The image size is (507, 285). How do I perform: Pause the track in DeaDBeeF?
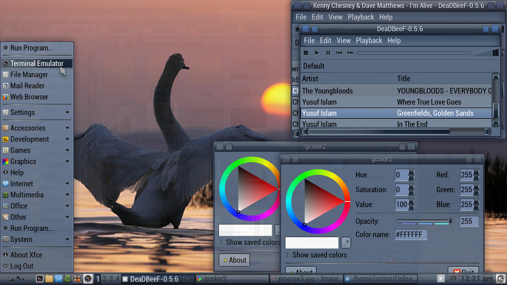328,53
